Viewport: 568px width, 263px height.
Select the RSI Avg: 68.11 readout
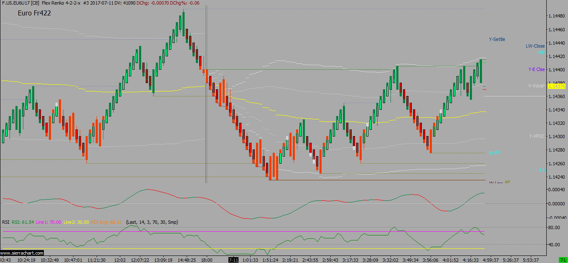coord(106,222)
